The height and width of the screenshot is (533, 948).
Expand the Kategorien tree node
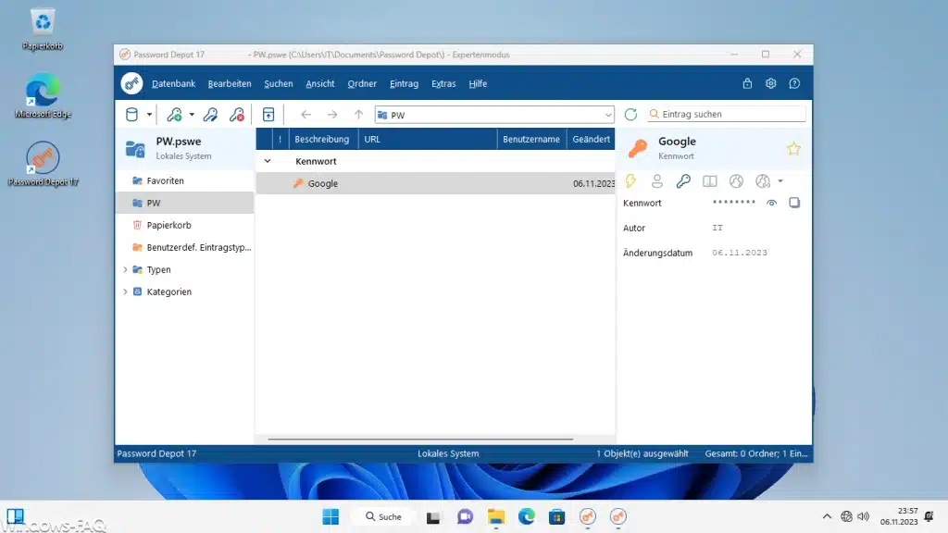click(125, 291)
